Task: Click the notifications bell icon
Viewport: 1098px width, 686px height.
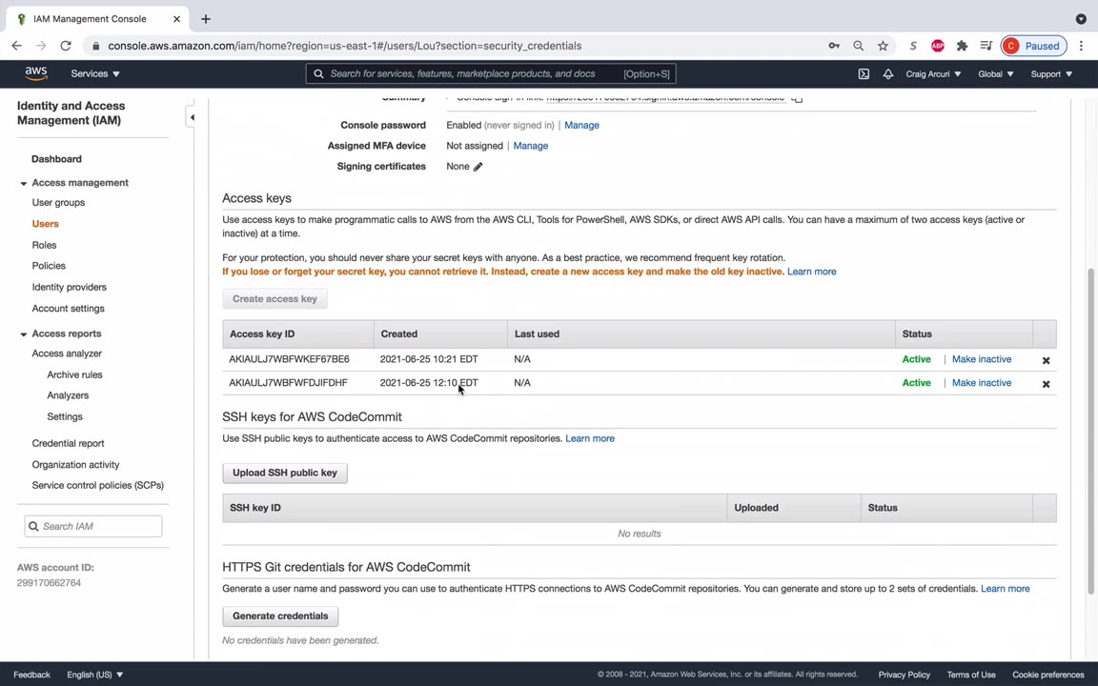Action: click(887, 74)
